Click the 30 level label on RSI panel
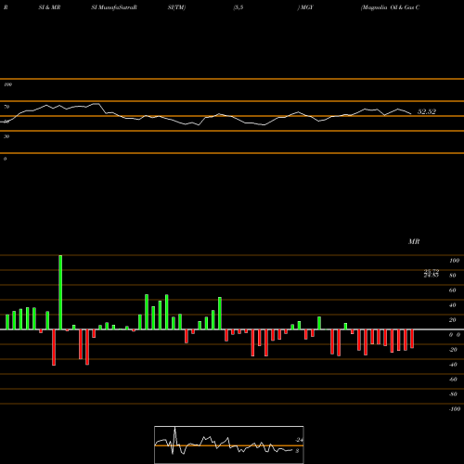Screen dimensions: 464x464 coord(6,136)
